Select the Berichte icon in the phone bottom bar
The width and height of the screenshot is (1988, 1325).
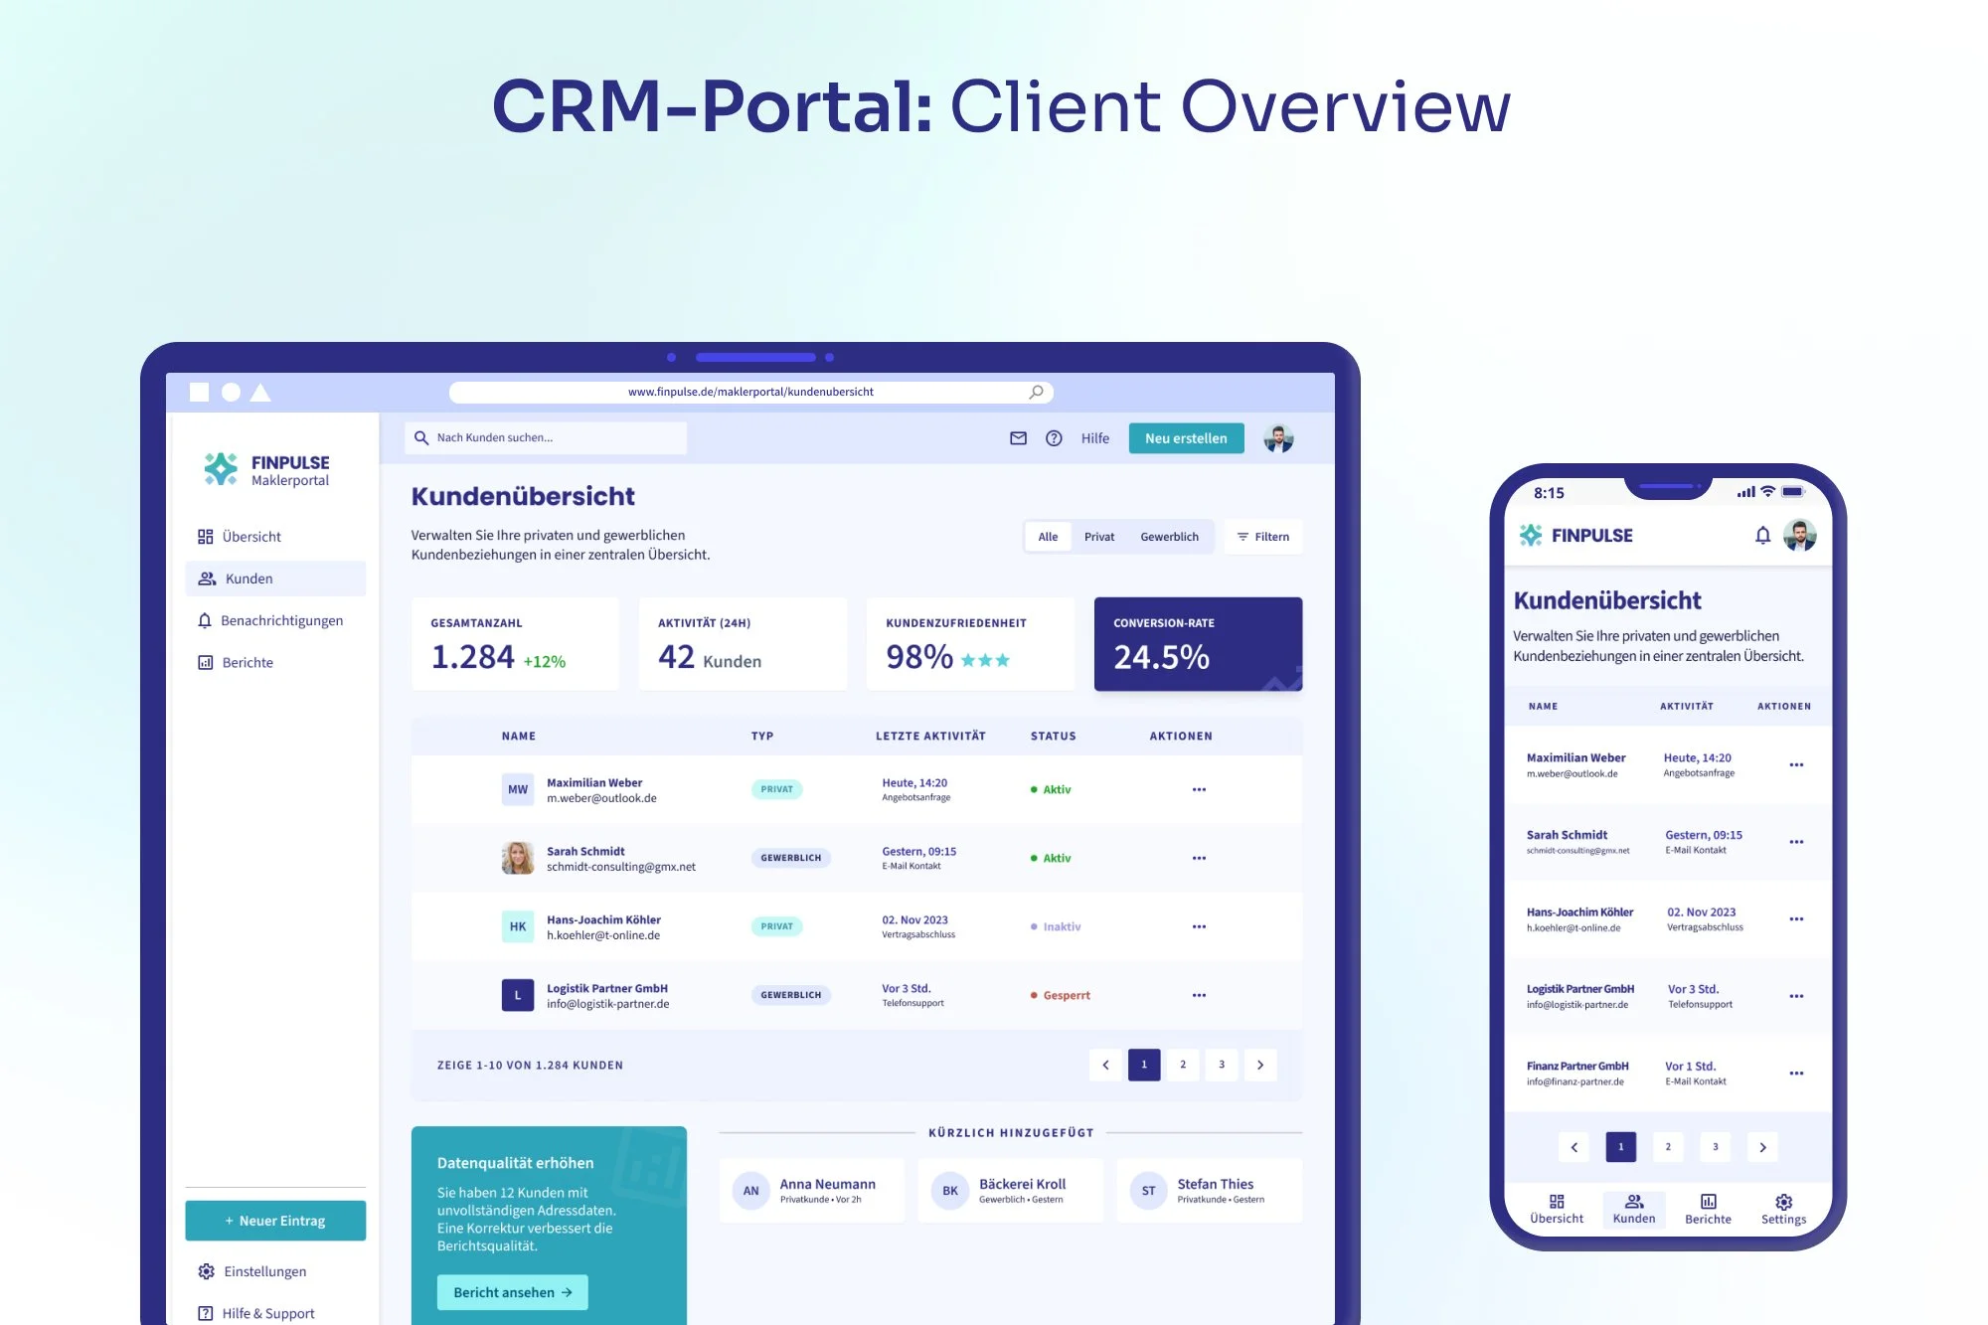pyautogui.click(x=1708, y=1209)
